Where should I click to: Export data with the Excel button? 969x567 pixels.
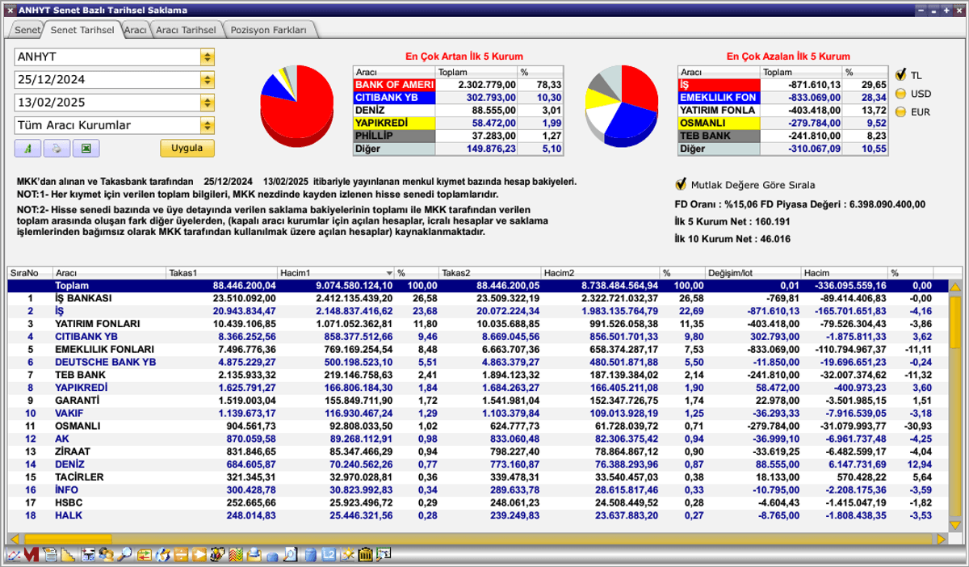pos(85,149)
